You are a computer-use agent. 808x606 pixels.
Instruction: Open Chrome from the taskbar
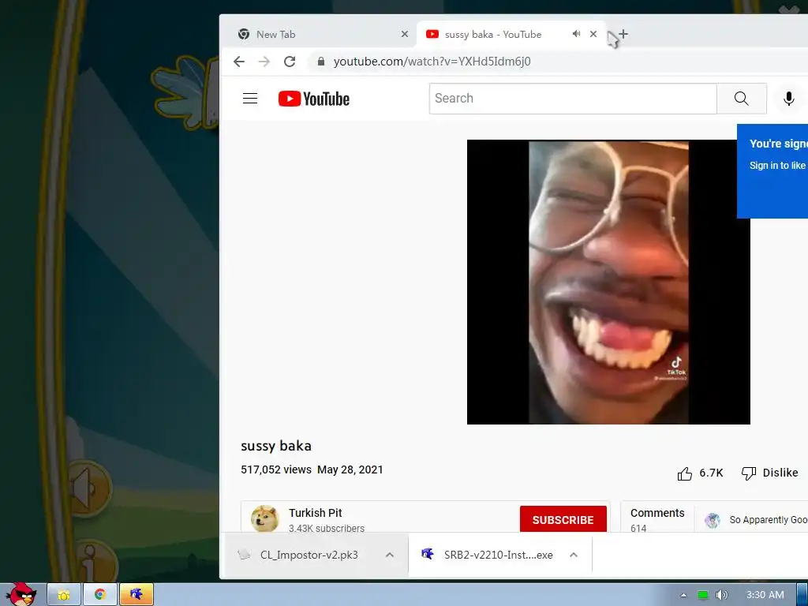point(100,595)
